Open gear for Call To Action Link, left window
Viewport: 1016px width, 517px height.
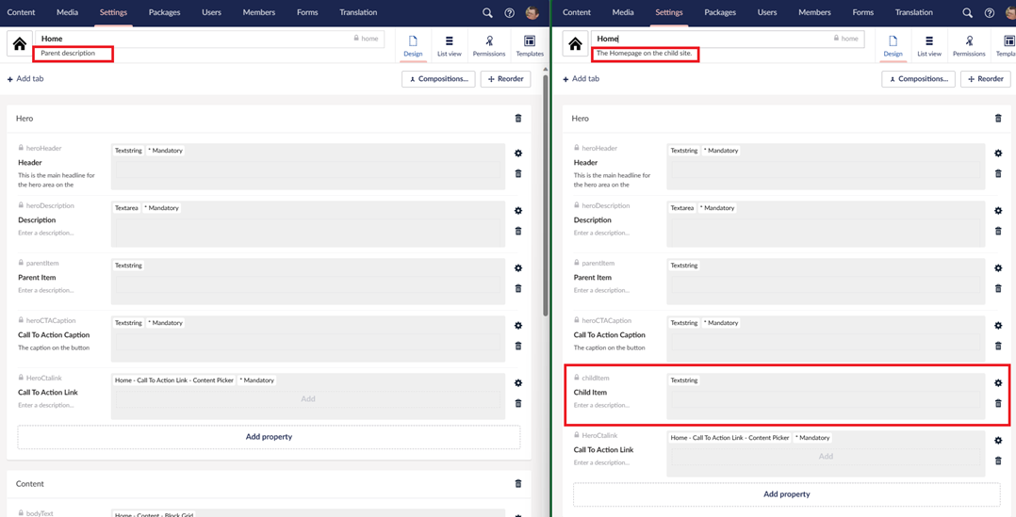[517, 383]
